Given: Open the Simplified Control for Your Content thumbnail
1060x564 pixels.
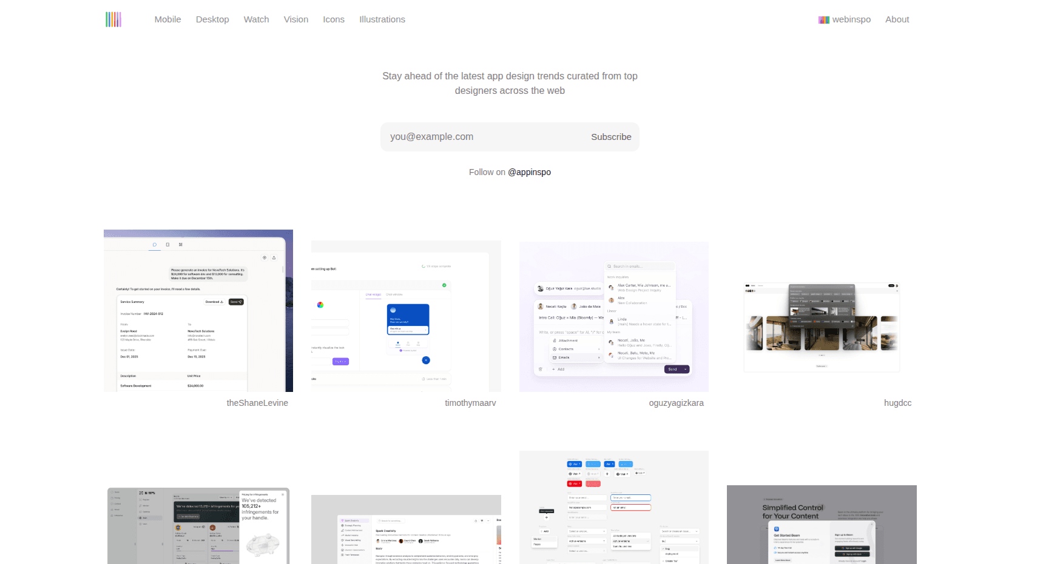Looking at the screenshot, I should point(822,525).
